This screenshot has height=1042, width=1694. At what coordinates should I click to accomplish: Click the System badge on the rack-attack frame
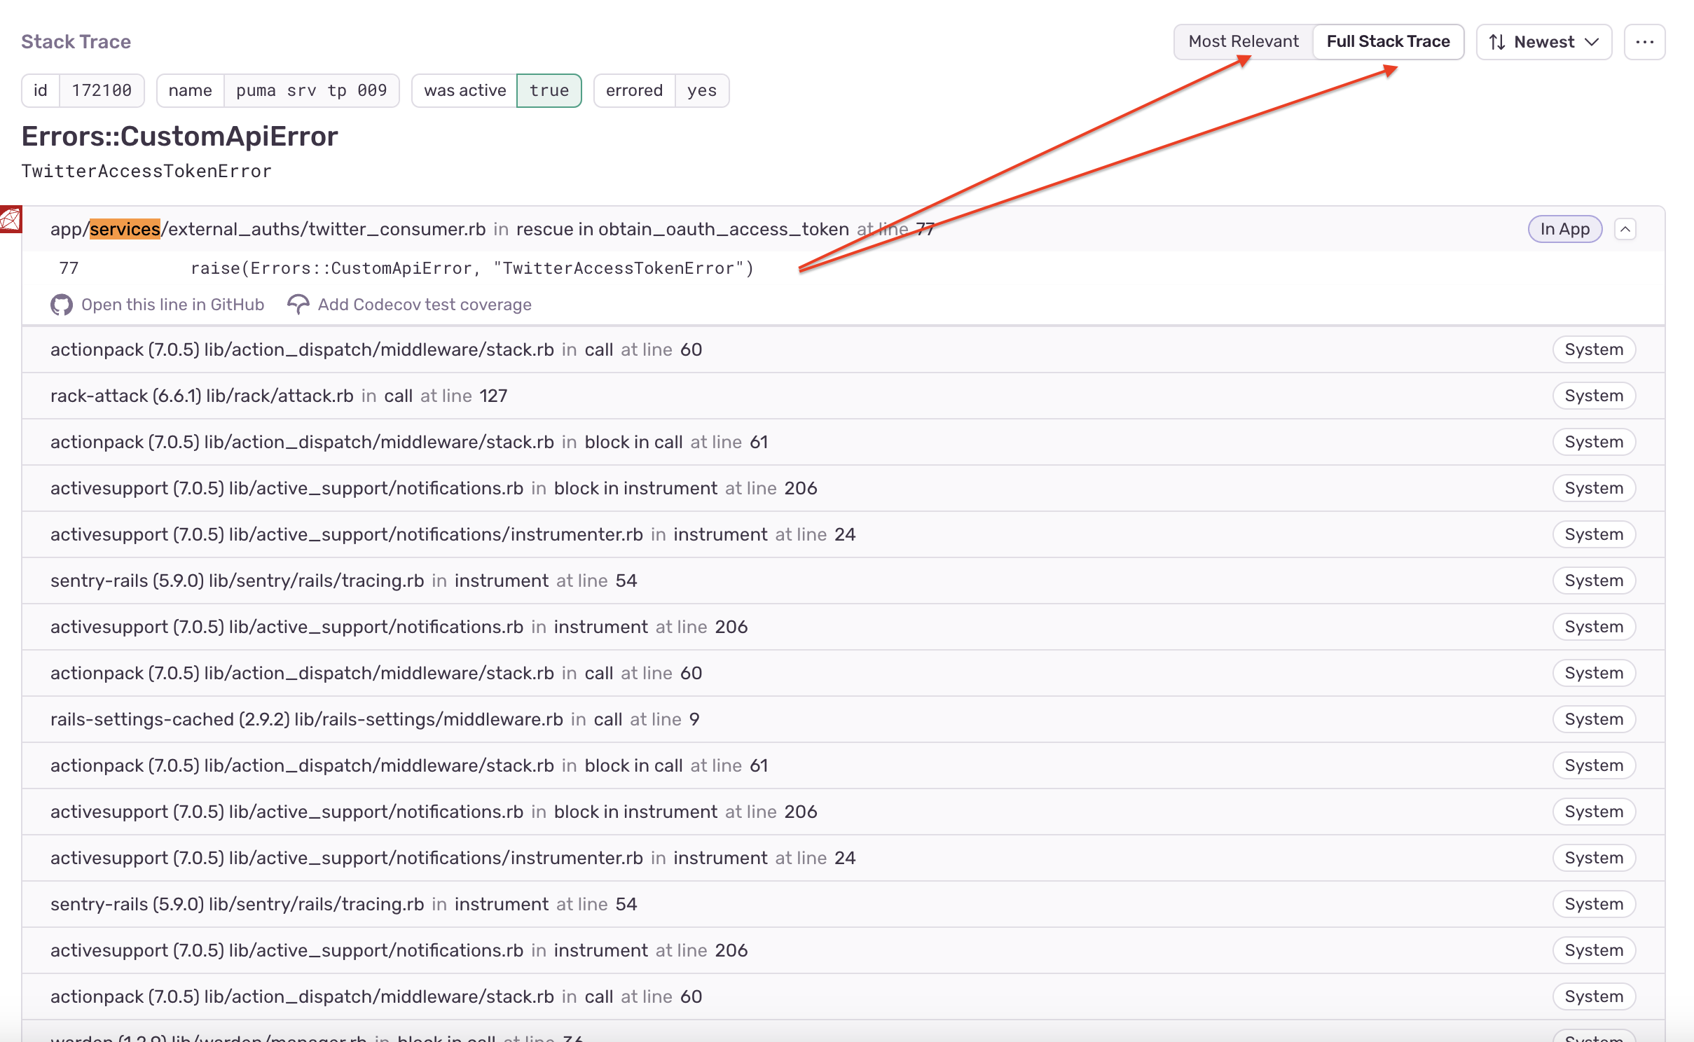(1593, 396)
